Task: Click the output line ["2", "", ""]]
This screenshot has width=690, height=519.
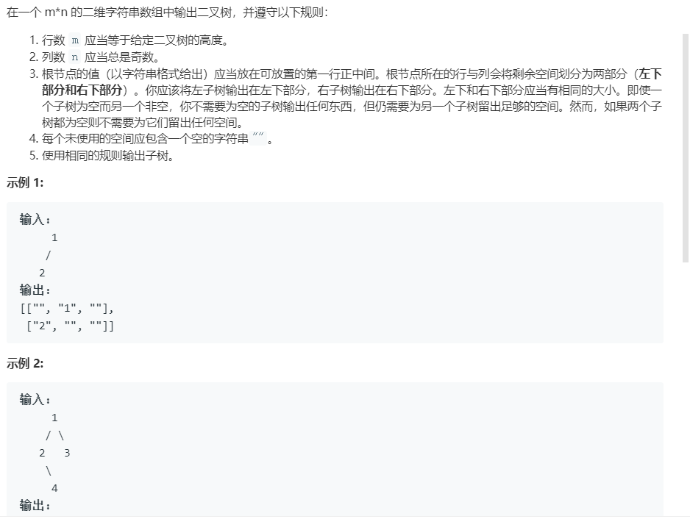Action: click(x=71, y=326)
